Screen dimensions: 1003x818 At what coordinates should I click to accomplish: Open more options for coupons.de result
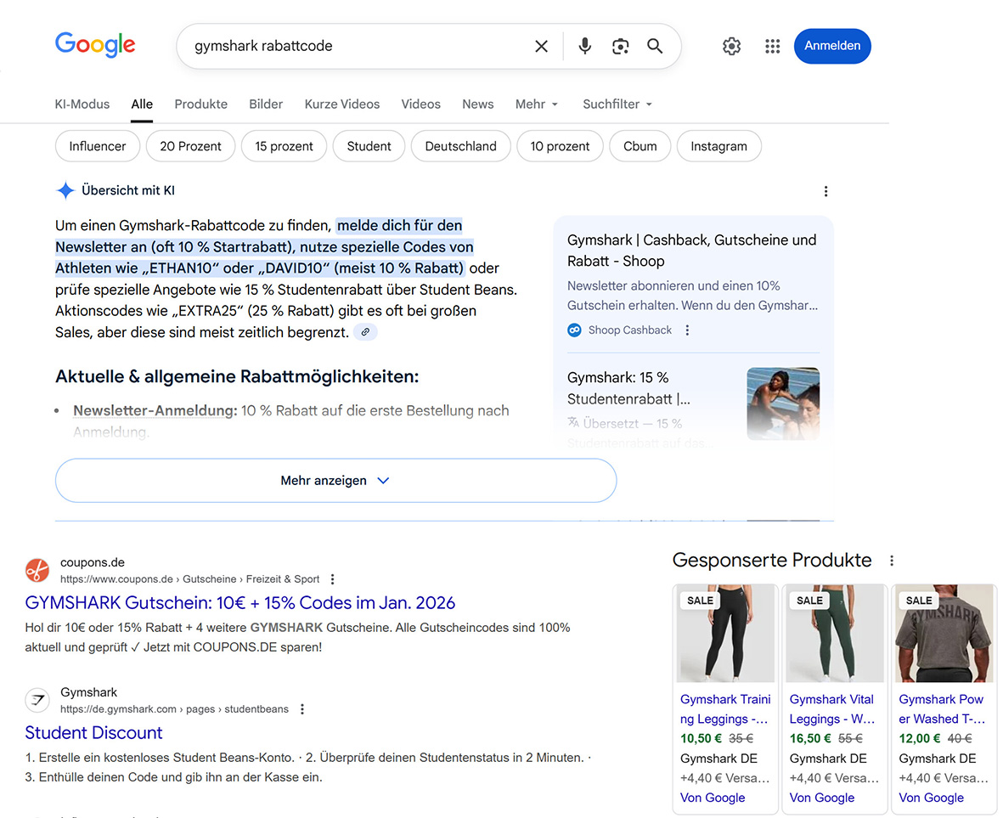333,579
